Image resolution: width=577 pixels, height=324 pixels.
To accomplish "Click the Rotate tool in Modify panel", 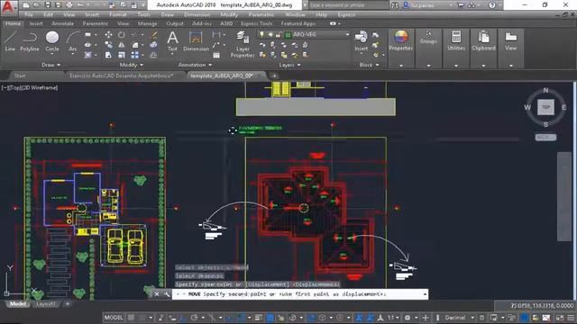I will tap(122, 35).
